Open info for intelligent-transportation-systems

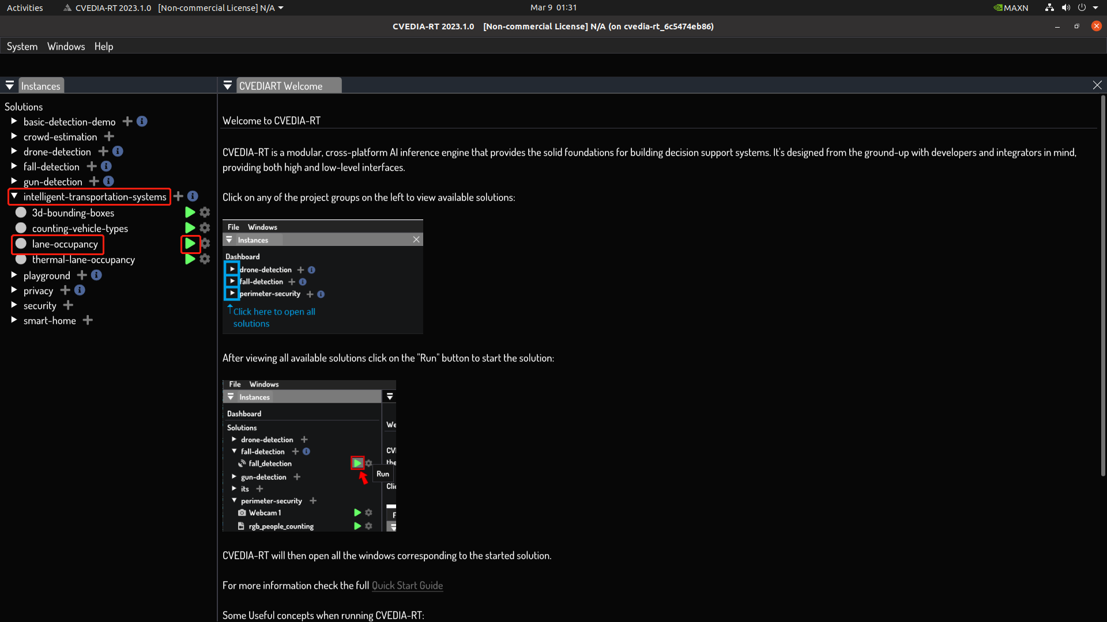pyautogui.click(x=193, y=196)
